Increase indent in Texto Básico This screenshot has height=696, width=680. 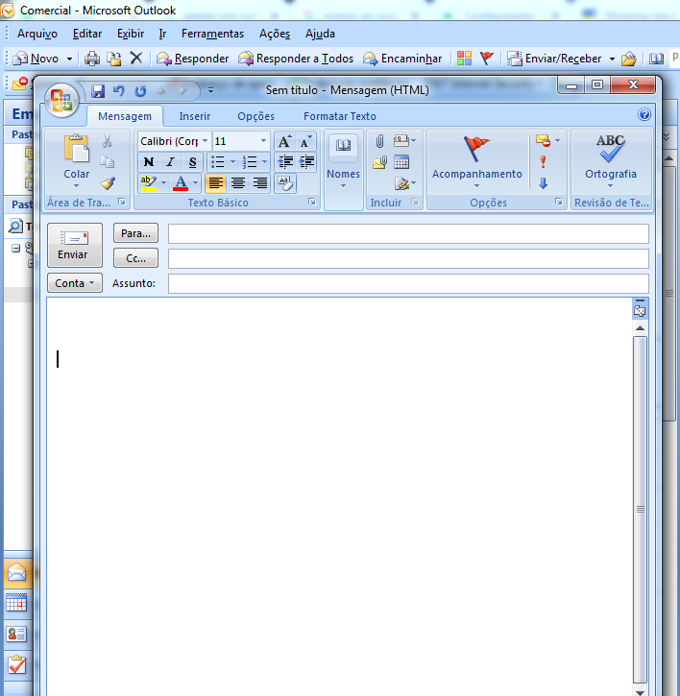coord(306,162)
